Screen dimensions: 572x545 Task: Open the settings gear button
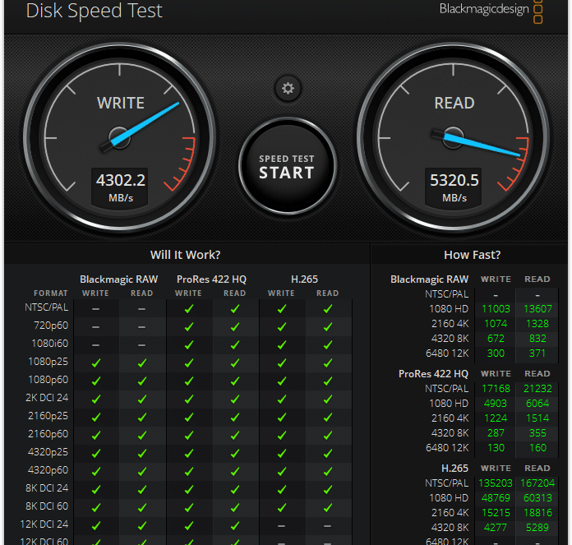(x=288, y=88)
